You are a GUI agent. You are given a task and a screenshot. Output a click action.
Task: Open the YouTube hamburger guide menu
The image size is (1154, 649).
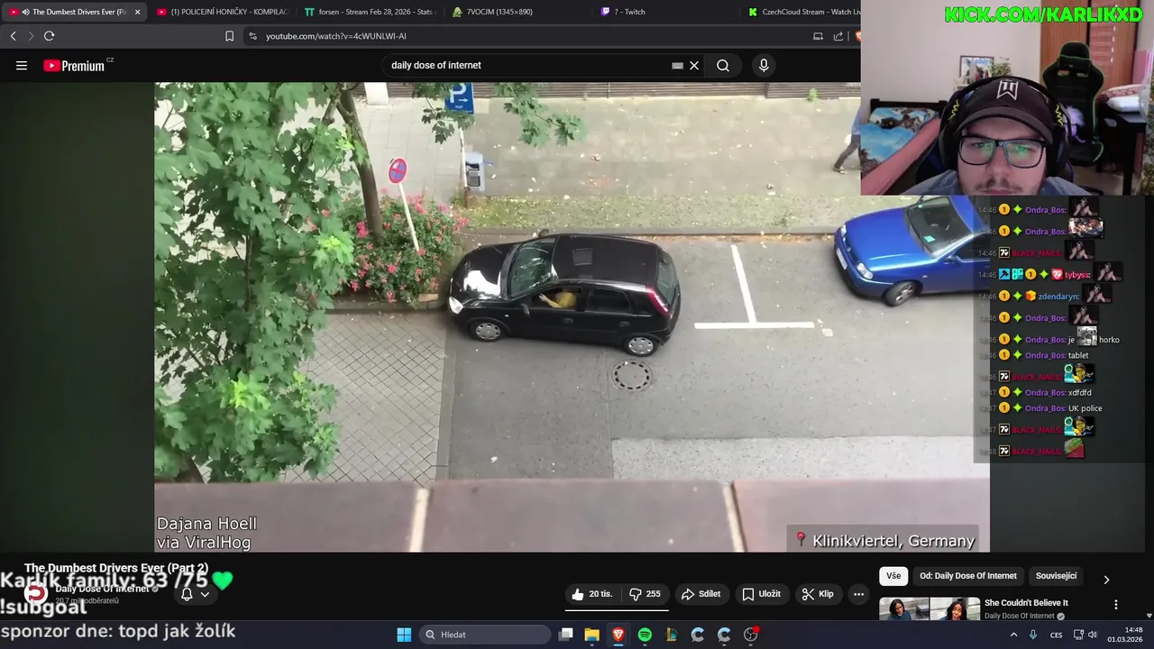point(22,65)
